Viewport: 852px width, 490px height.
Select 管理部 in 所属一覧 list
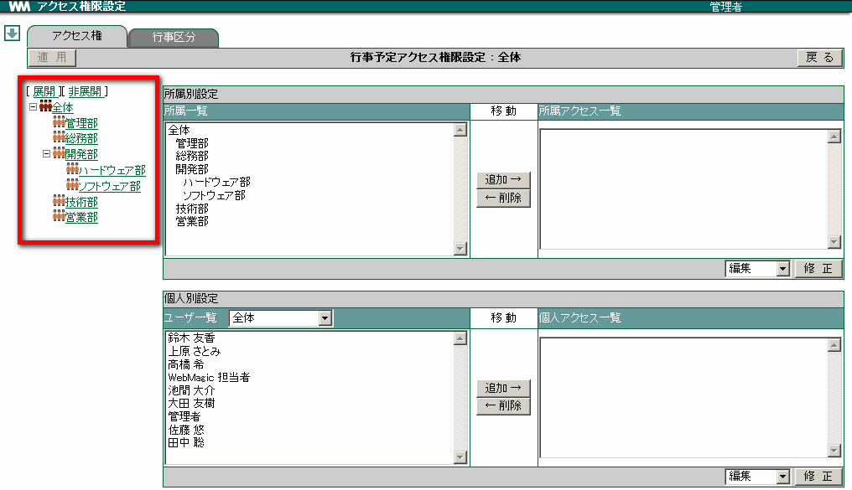click(x=192, y=143)
